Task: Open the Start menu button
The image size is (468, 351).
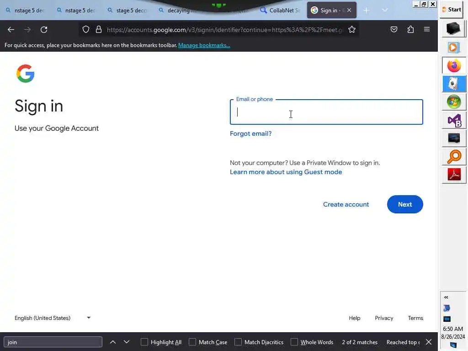Action: (452, 10)
